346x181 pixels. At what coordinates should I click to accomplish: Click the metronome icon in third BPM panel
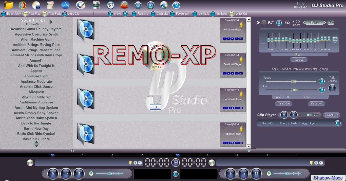point(241,94)
